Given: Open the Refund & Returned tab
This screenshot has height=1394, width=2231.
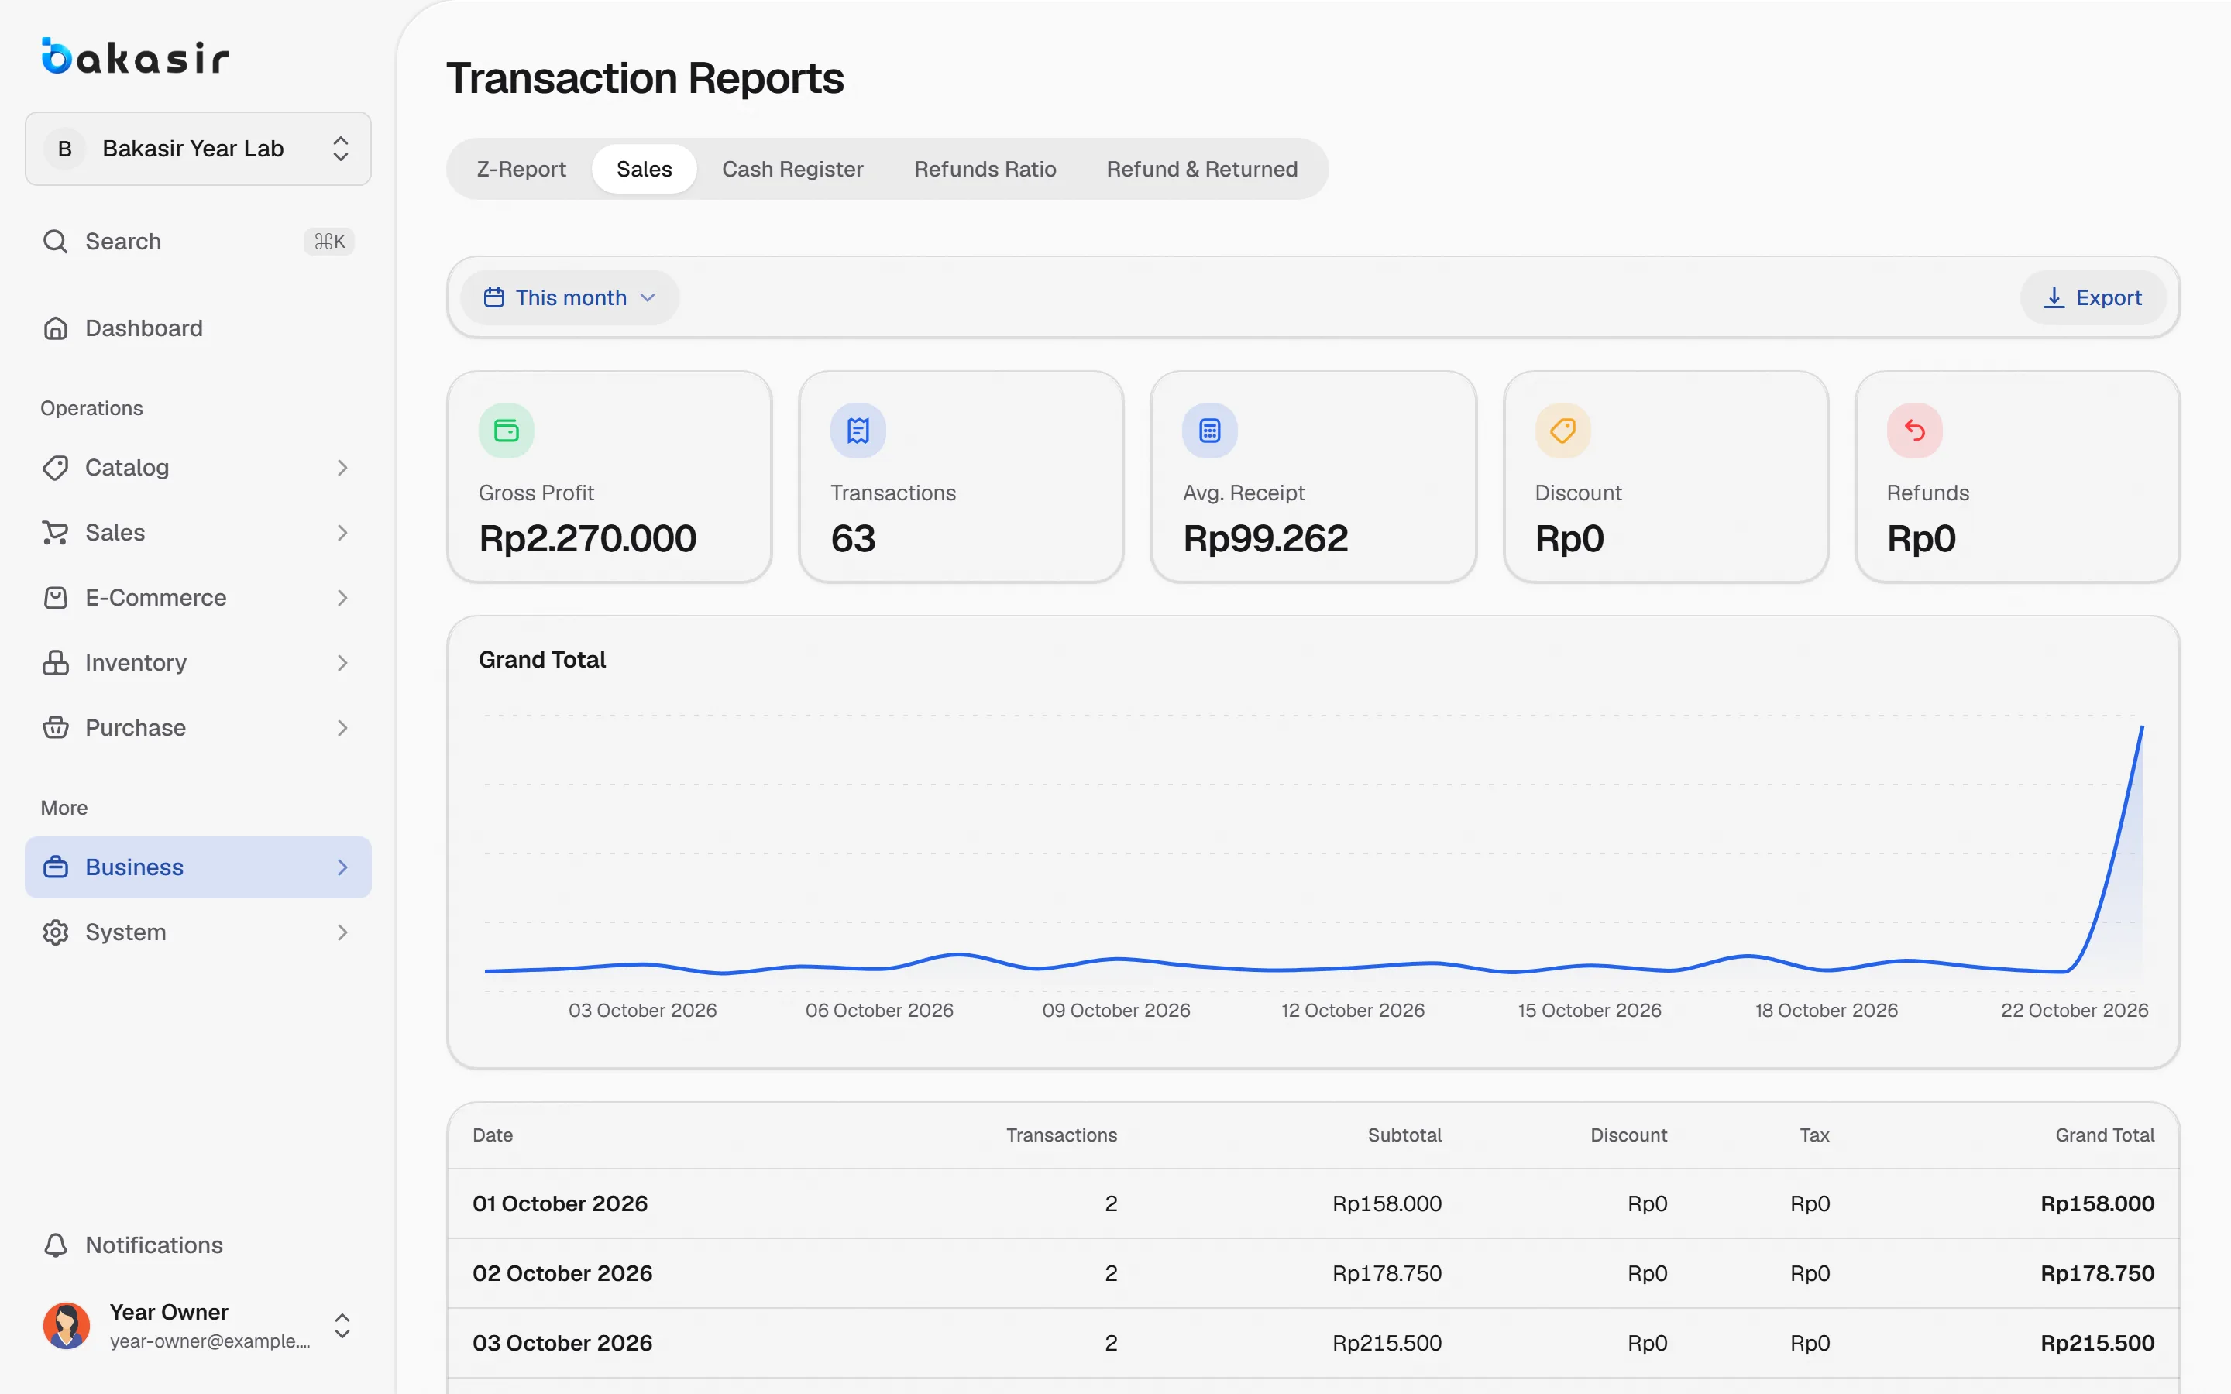Looking at the screenshot, I should (x=1202, y=169).
